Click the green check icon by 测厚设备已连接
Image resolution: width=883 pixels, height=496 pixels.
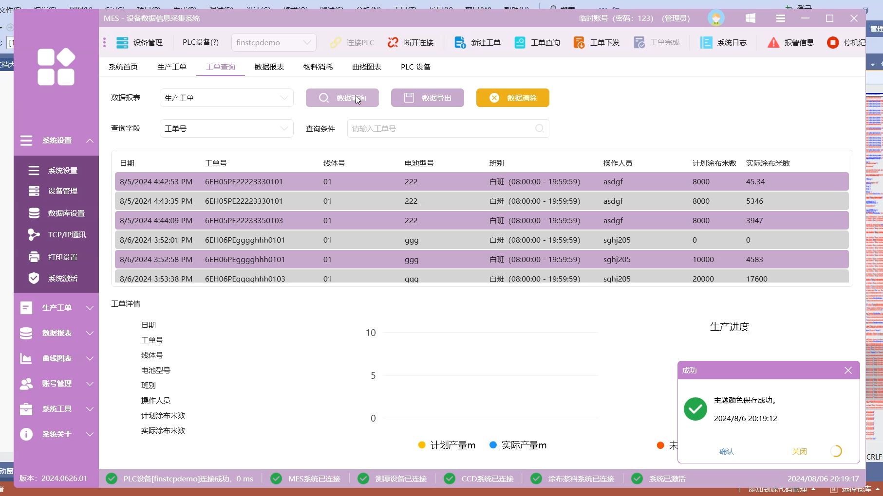point(363,478)
